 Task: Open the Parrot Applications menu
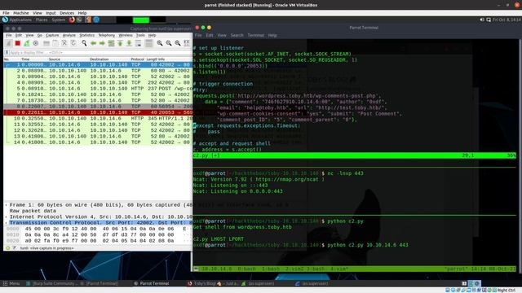pyautogui.click(x=17, y=20)
